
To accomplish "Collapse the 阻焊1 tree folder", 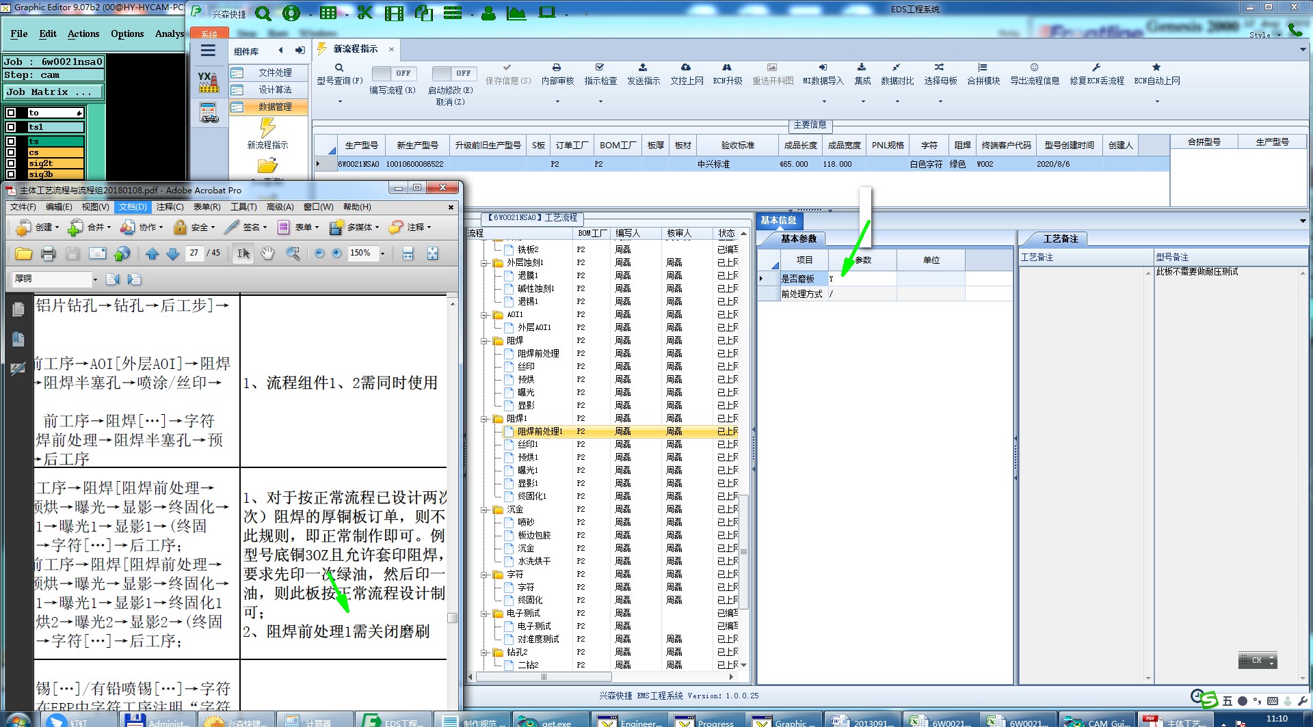I will point(484,418).
